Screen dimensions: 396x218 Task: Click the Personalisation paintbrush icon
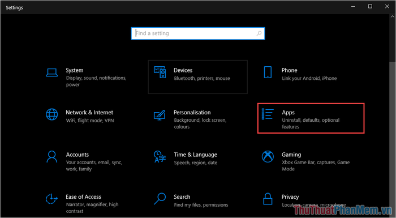pos(160,115)
